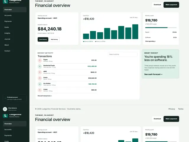Viewport: 189px width, 142px height.
Task: Click the $18,640.00 amount
Action: pyautogui.click(x=92, y=78)
